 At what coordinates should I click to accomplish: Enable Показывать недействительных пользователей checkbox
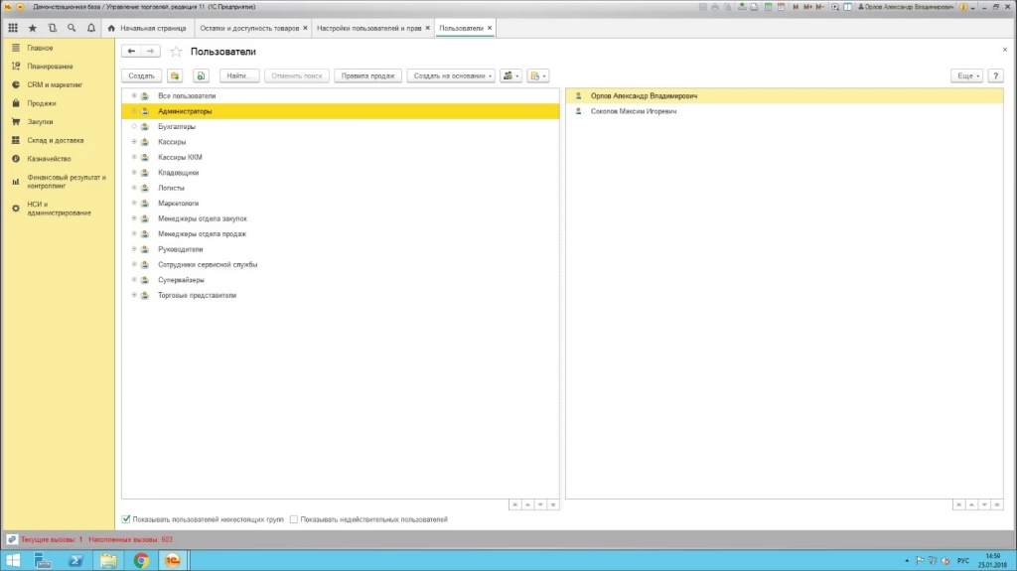coord(294,519)
